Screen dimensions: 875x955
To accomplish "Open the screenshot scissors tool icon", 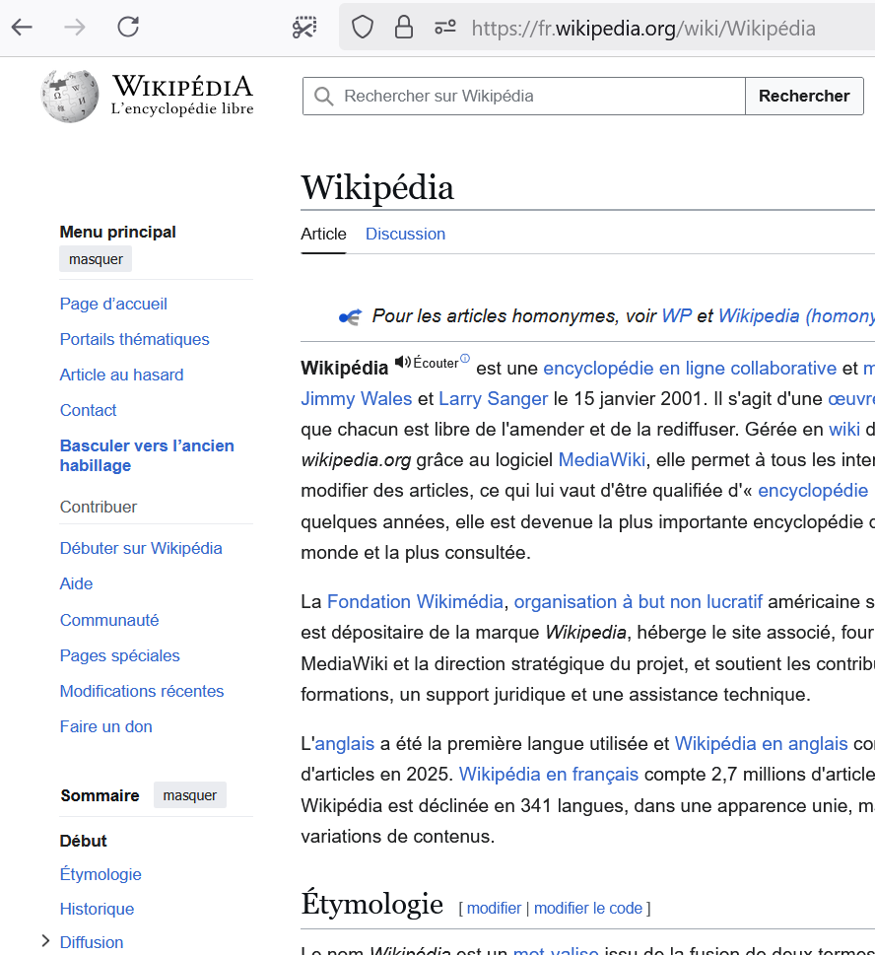I will 304,28.
